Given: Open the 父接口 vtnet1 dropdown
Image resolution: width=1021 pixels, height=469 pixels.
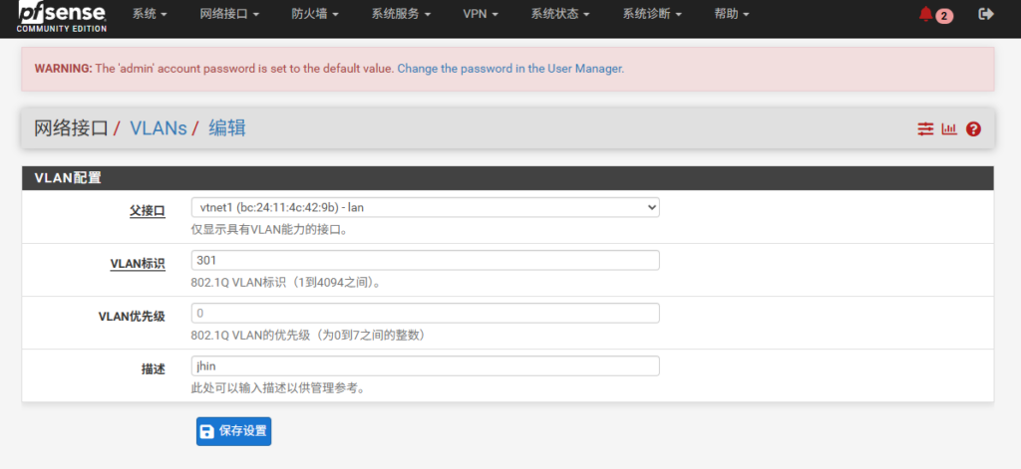Looking at the screenshot, I should tap(425, 207).
